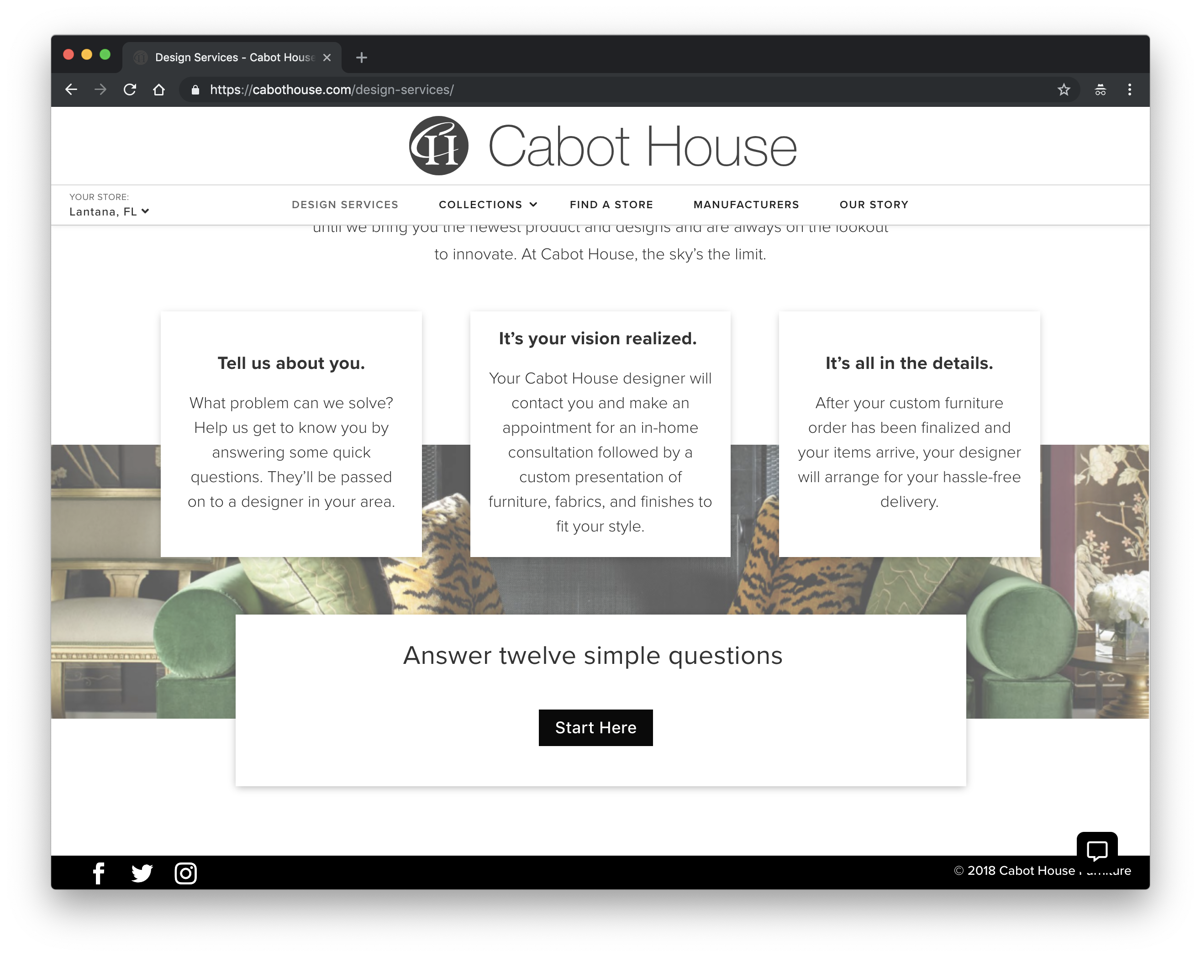Click the 'It's all in the details.' heading
The width and height of the screenshot is (1201, 957).
tap(909, 363)
